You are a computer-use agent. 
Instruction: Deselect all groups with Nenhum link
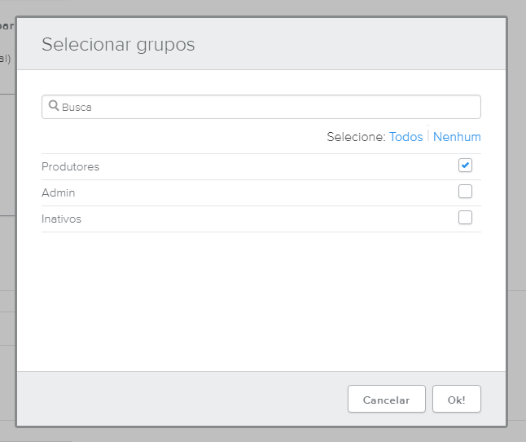coord(457,137)
